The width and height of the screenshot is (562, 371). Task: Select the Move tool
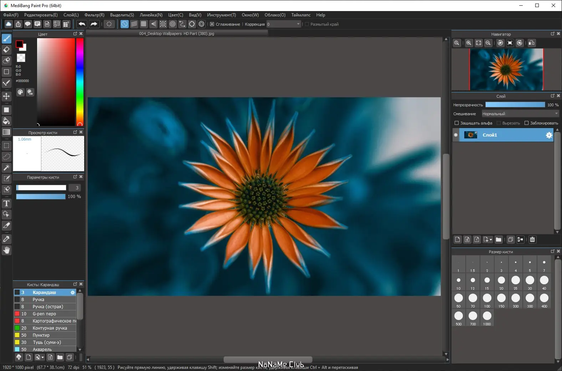click(x=6, y=96)
